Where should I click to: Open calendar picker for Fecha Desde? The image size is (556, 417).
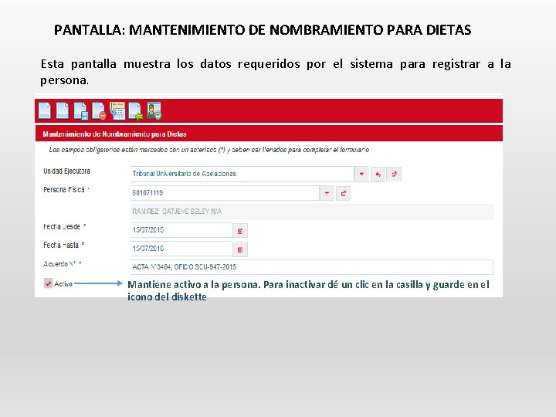coord(240,231)
